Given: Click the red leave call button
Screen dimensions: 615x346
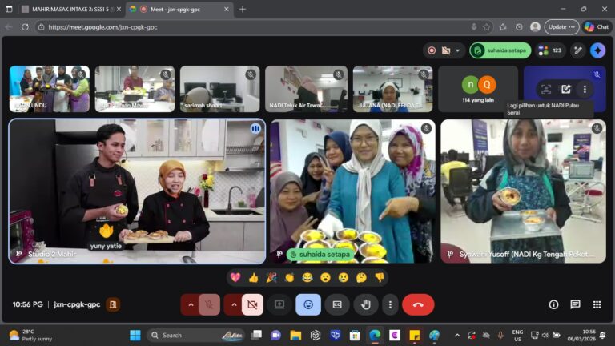Looking at the screenshot, I should coord(417,304).
